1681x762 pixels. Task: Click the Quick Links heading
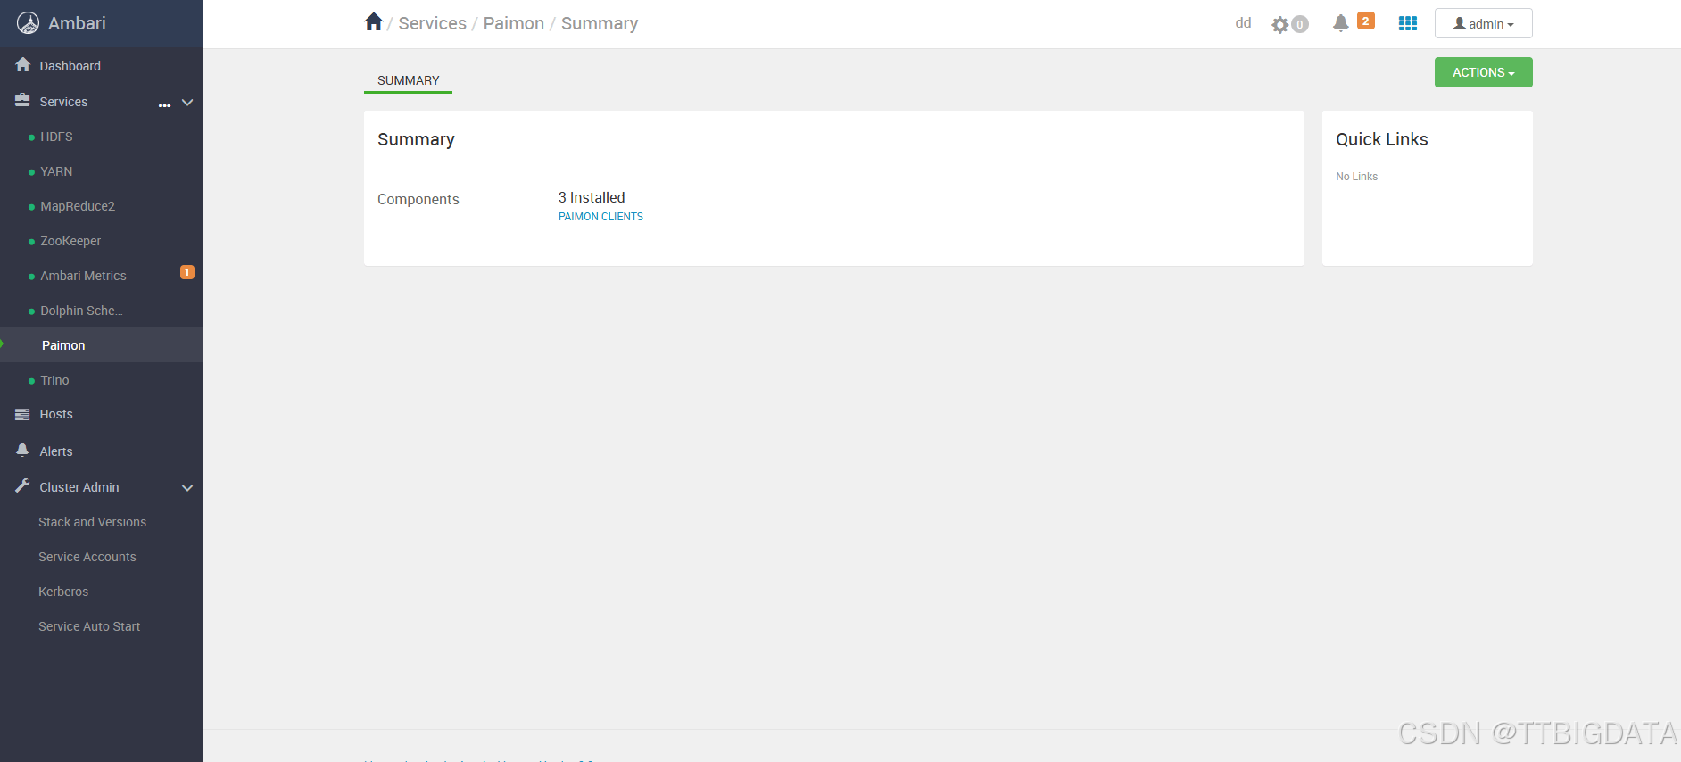[1381, 139]
